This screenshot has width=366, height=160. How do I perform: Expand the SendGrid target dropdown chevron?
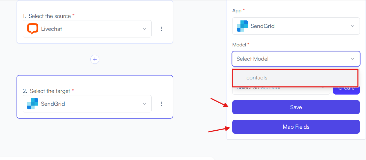click(144, 104)
